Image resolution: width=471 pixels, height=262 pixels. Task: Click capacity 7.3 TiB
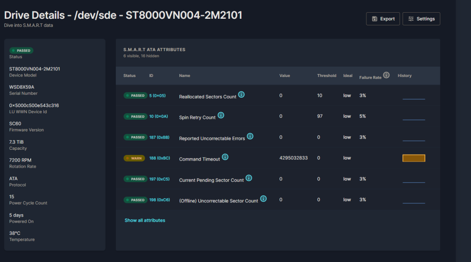coord(16,142)
